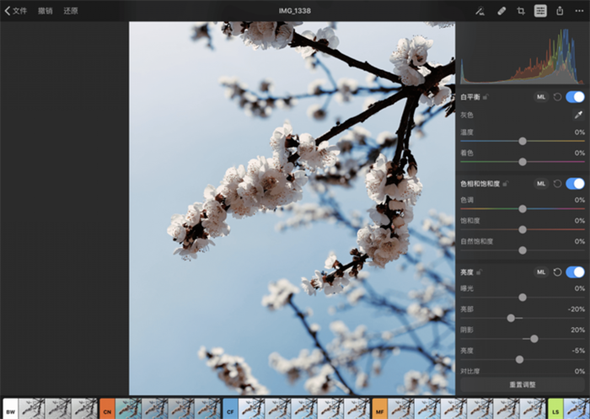
Task: Click ML button for 色相和饱和度
Action: click(x=541, y=184)
